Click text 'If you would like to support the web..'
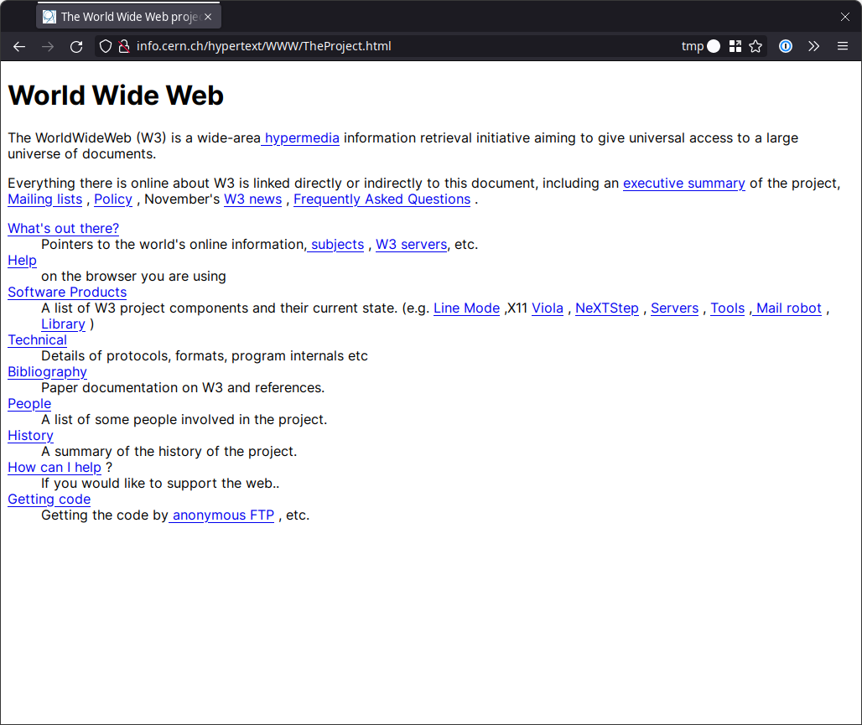This screenshot has width=862, height=725. click(x=160, y=484)
